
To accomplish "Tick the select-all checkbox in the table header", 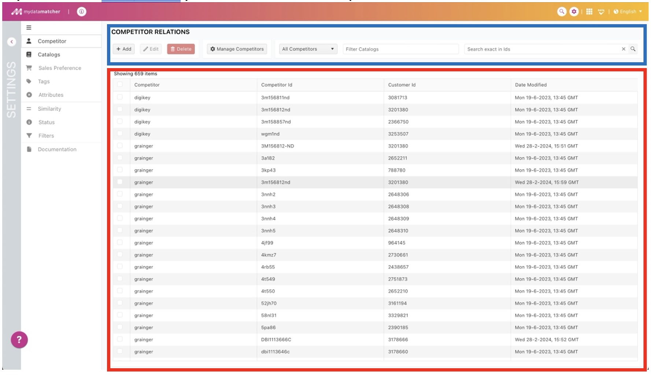I will click(120, 85).
